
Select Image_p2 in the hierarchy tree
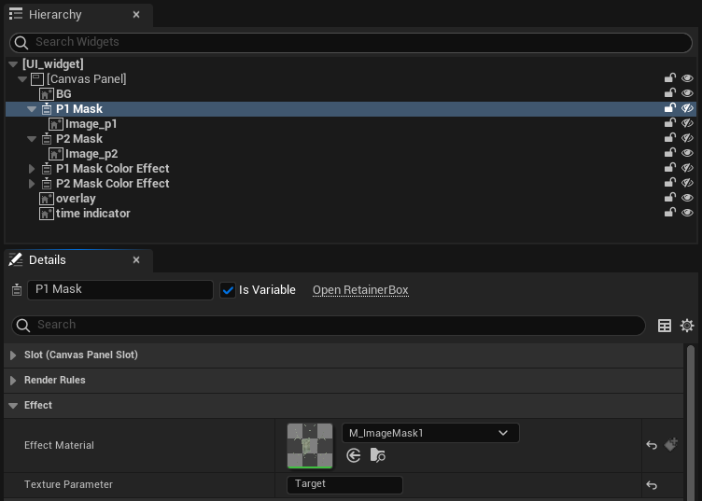(x=91, y=154)
